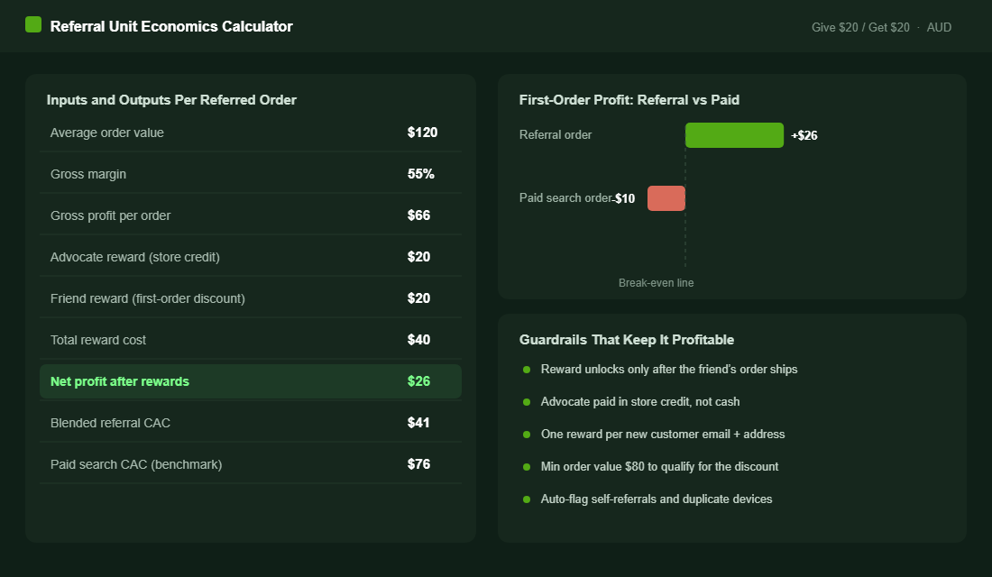
Task: Select the $41 blended CAC value
Action: (x=418, y=423)
